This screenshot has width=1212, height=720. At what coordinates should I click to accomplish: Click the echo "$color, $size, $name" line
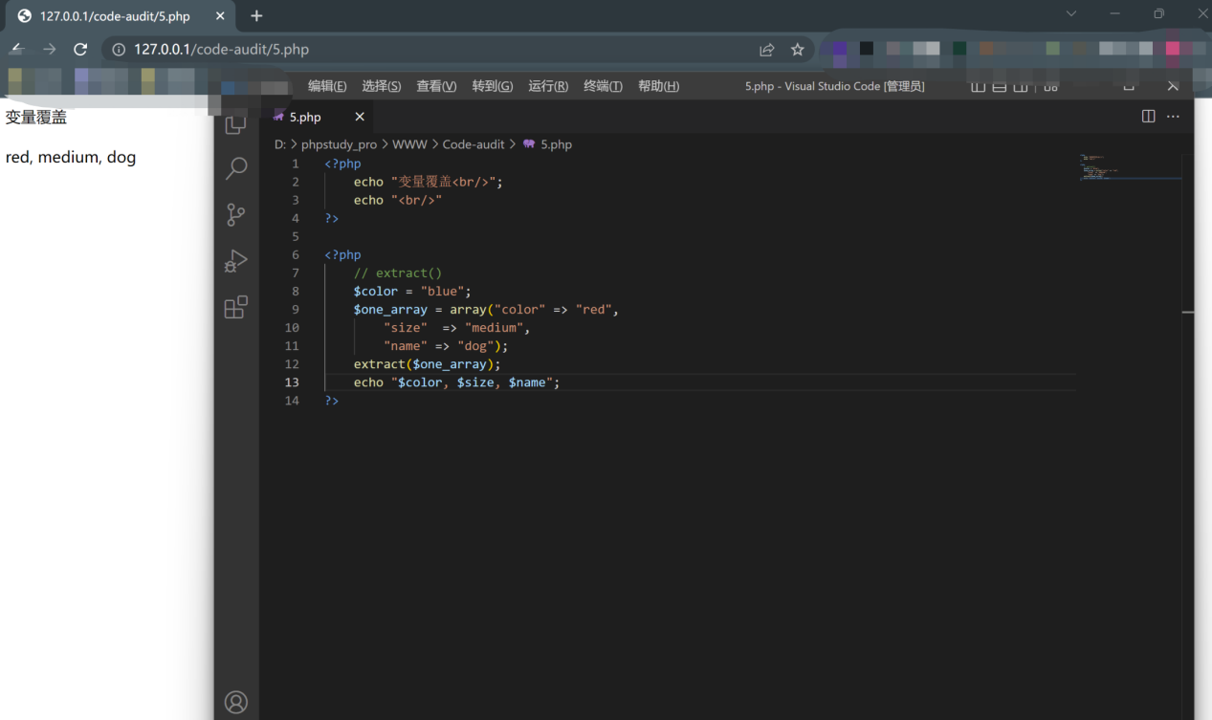click(456, 382)
